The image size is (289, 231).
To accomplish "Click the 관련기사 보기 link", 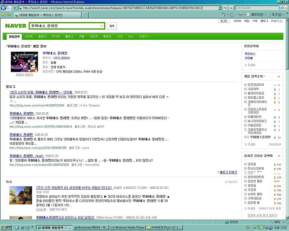I will coord(58,209).
